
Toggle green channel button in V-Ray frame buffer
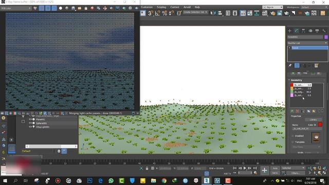[48, 8]
